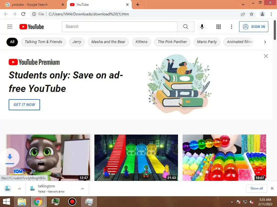The image size is (277, 207).
Task: Click the SIGN IN button
Action: tap(253, 27)
